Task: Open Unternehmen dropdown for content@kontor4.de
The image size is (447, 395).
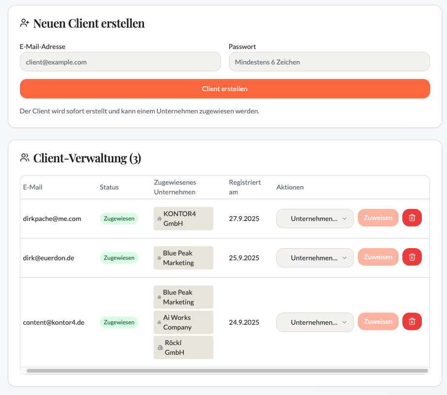Action: tap(315, 322)
